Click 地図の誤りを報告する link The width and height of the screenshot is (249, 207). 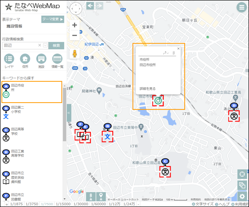(217, 200)
